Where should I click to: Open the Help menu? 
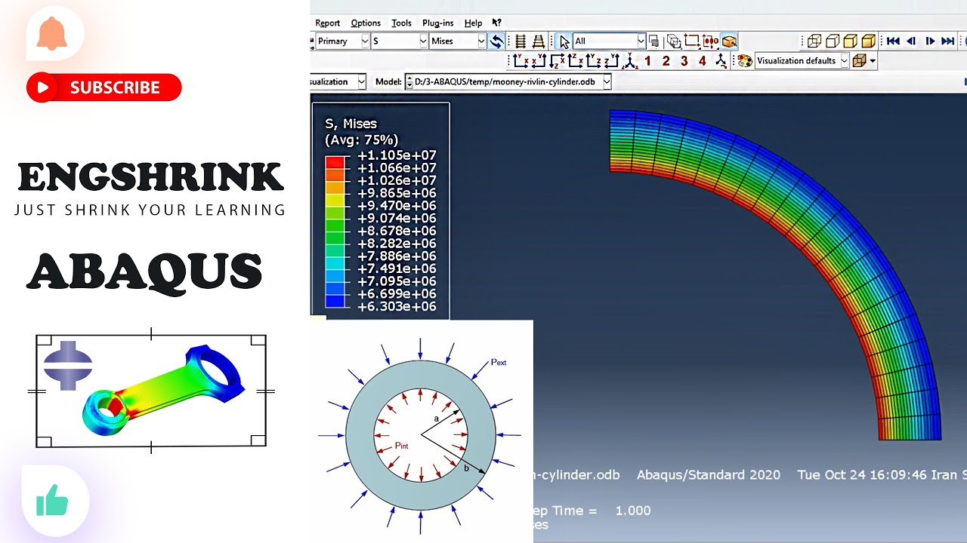[473, 23]
